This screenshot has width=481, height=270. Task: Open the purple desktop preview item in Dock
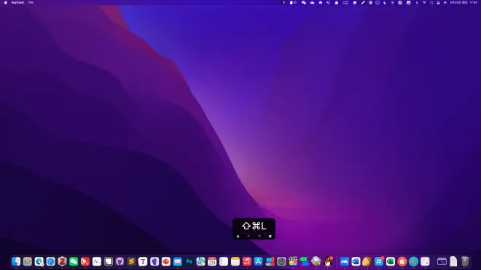442,261
